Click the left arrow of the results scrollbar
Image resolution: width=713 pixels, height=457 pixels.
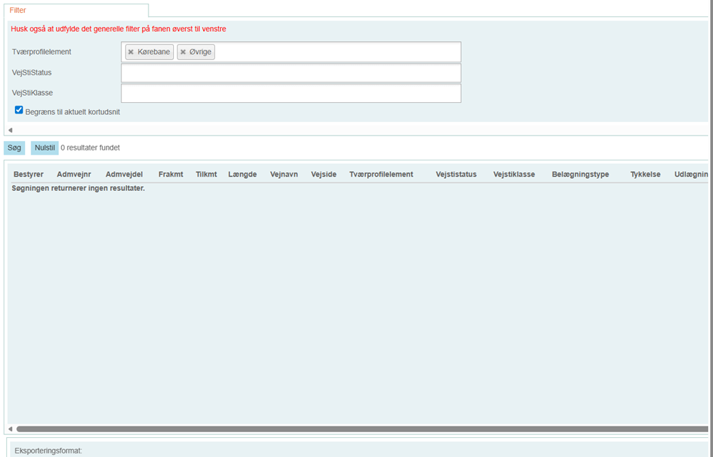click(x=10, y=429)
